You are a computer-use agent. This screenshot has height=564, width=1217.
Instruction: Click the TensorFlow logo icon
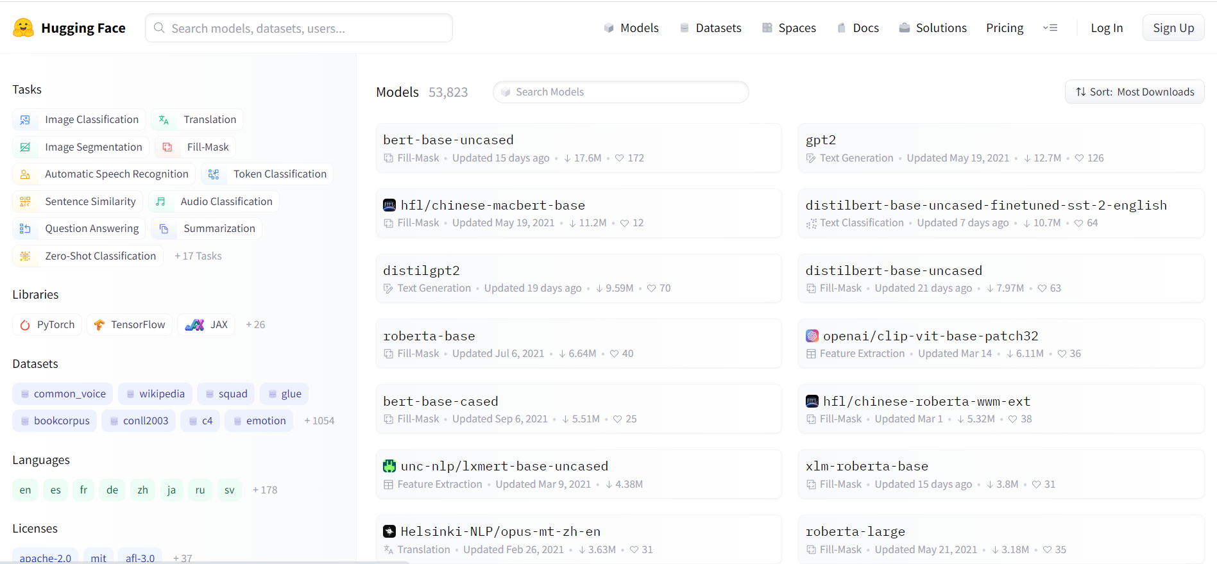[x=99, y=325]
